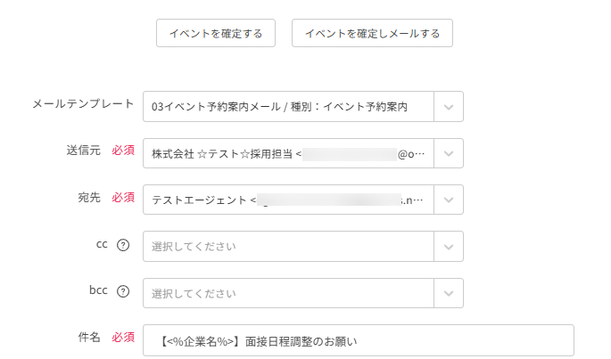Click the cc help question mark icon
Viewport: 611px width, 359px height.
[x=123, y=246]
